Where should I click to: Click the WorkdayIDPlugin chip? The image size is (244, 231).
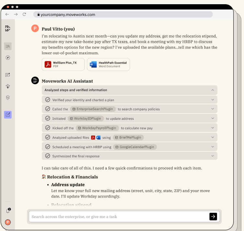86,119
